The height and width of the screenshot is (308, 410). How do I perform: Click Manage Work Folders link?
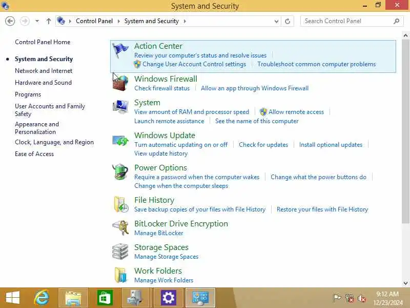tap(163, 280)
